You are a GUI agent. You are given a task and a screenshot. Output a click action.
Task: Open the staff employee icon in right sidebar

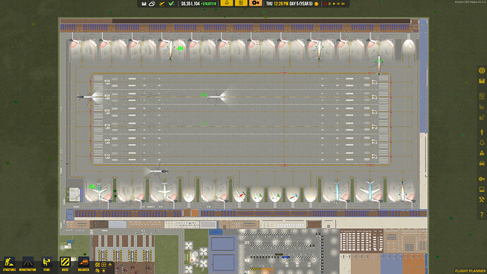coord(482,153)
